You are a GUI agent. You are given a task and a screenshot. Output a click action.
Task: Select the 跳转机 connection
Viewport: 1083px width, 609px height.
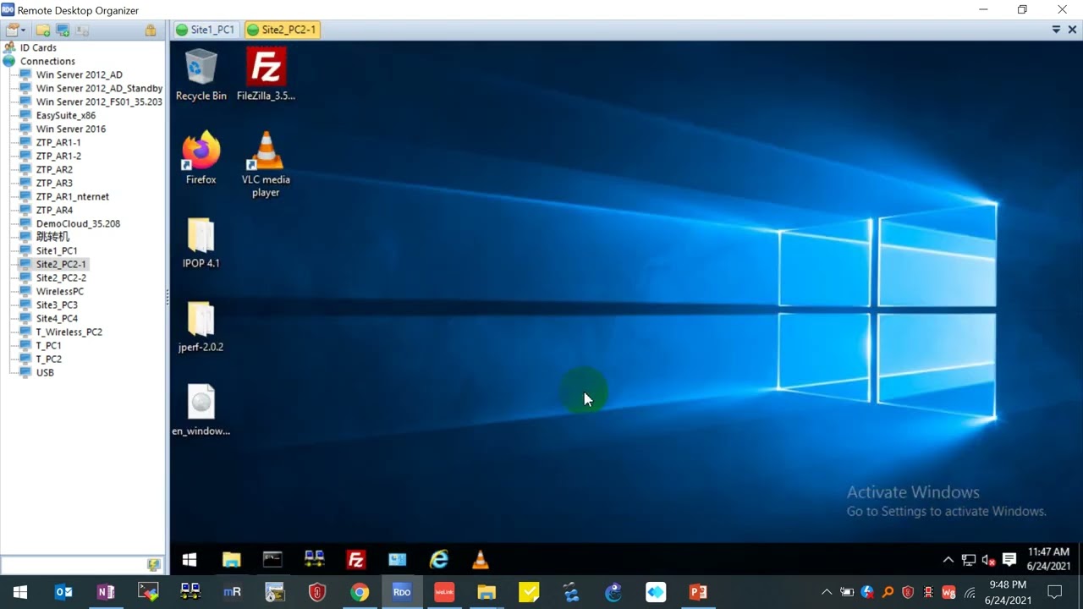click(x=52, y=238)
